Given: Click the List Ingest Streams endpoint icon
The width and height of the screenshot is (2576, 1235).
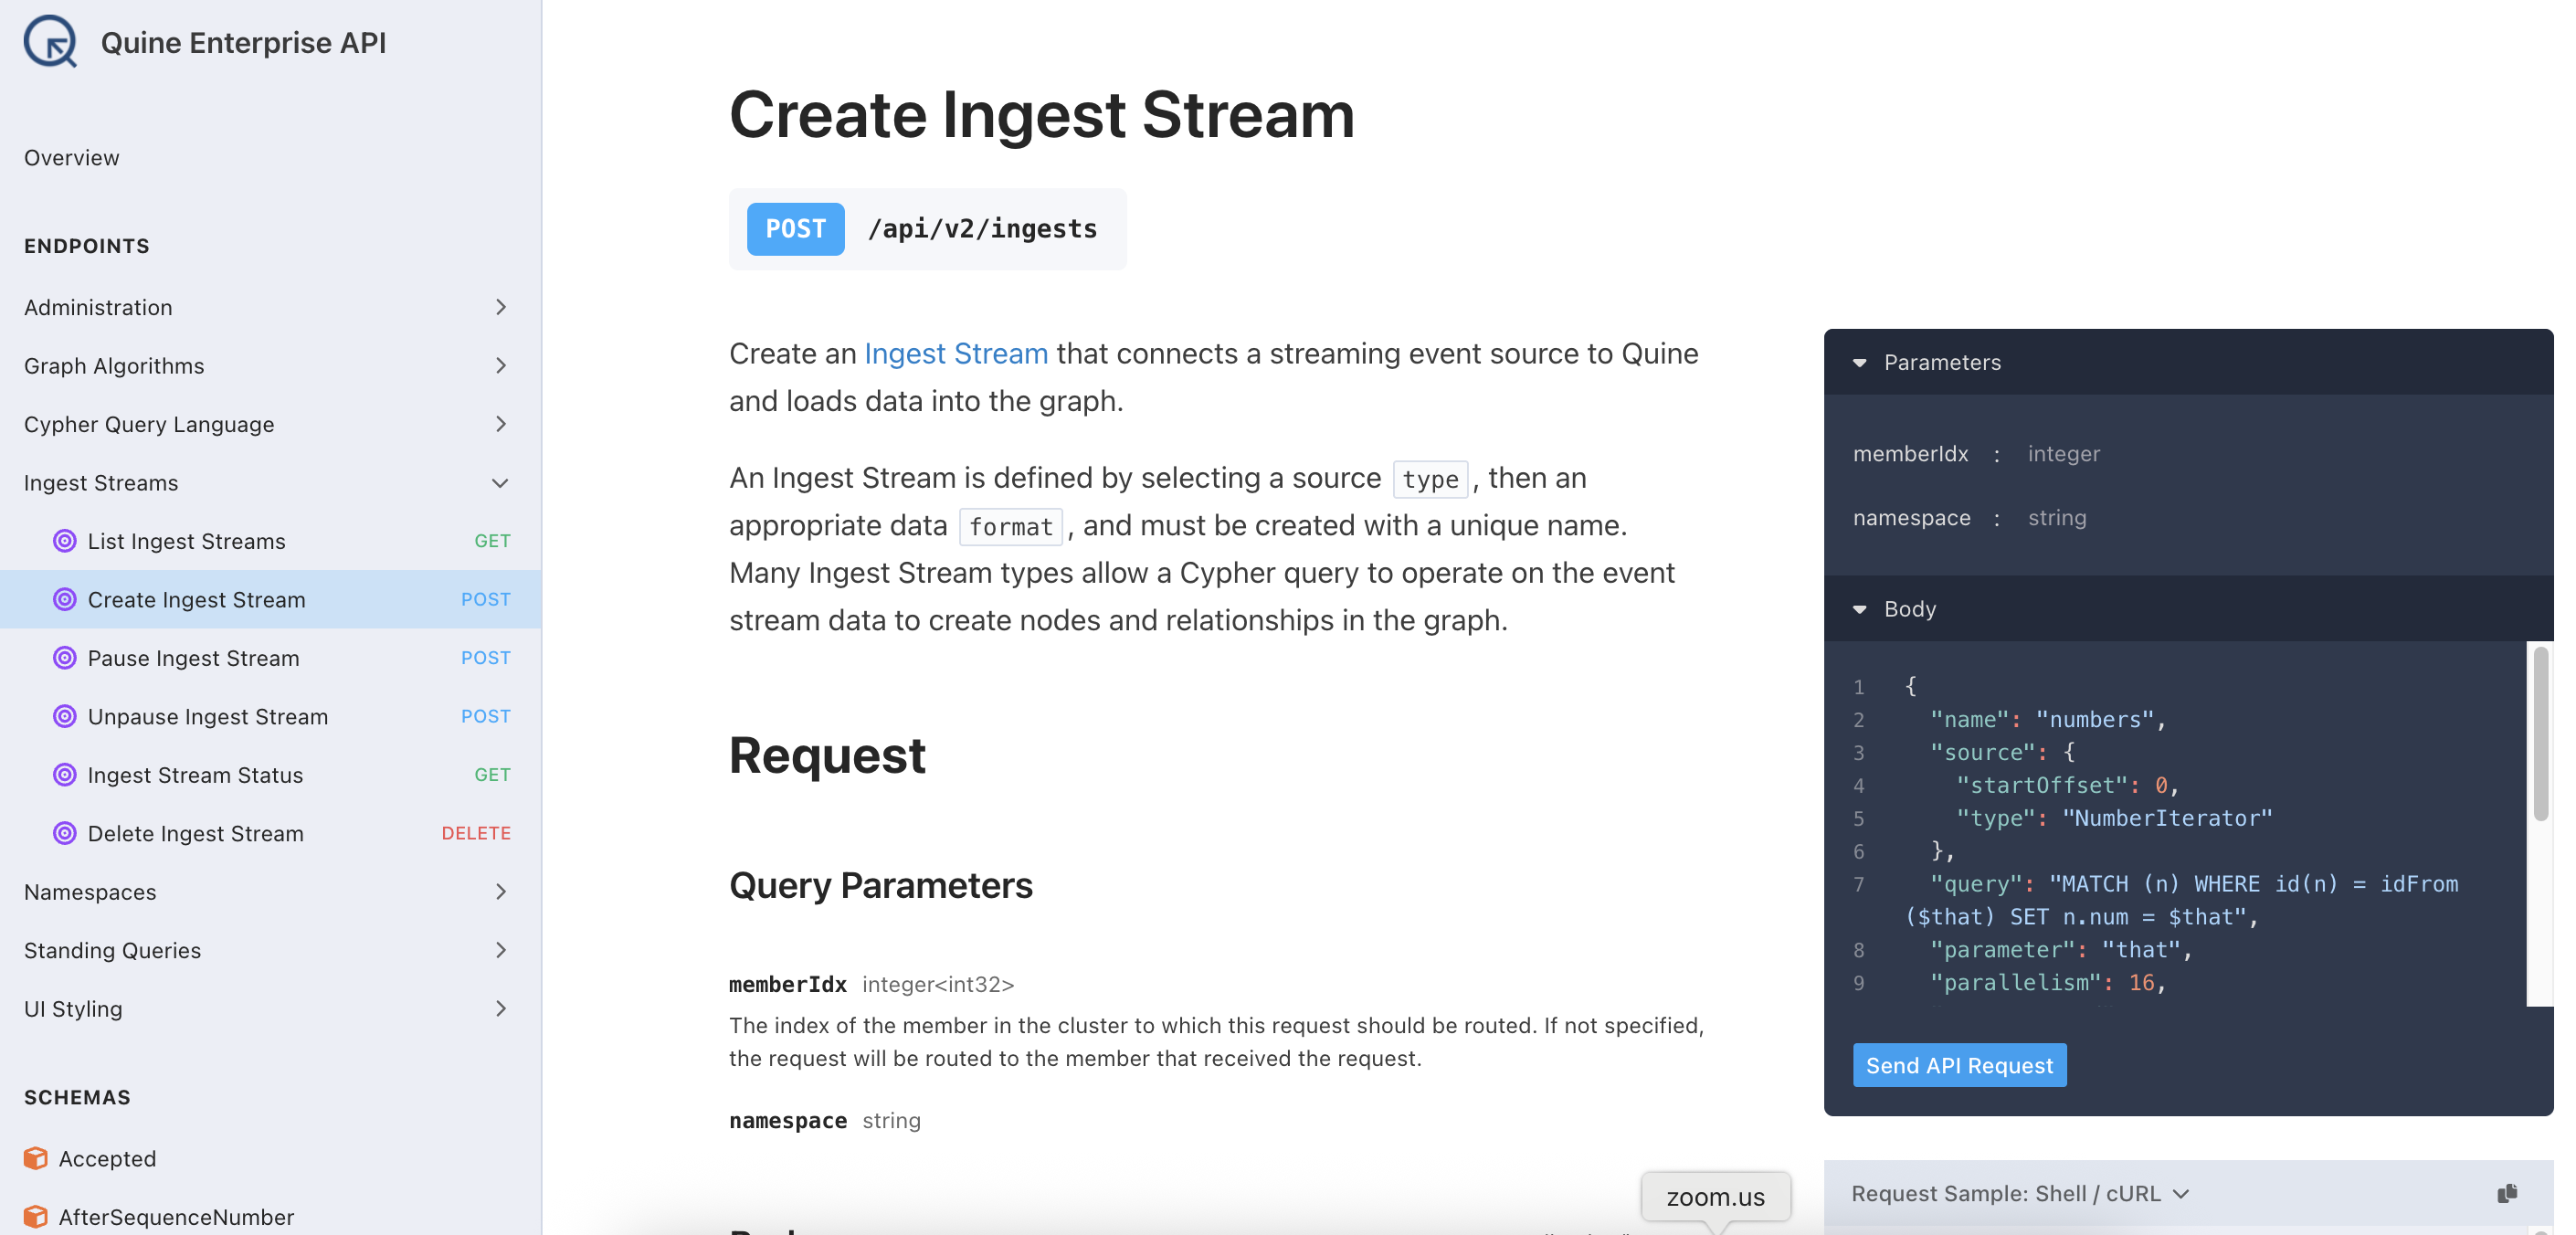Looking at the screenshot, I should (x=65, y=541).
